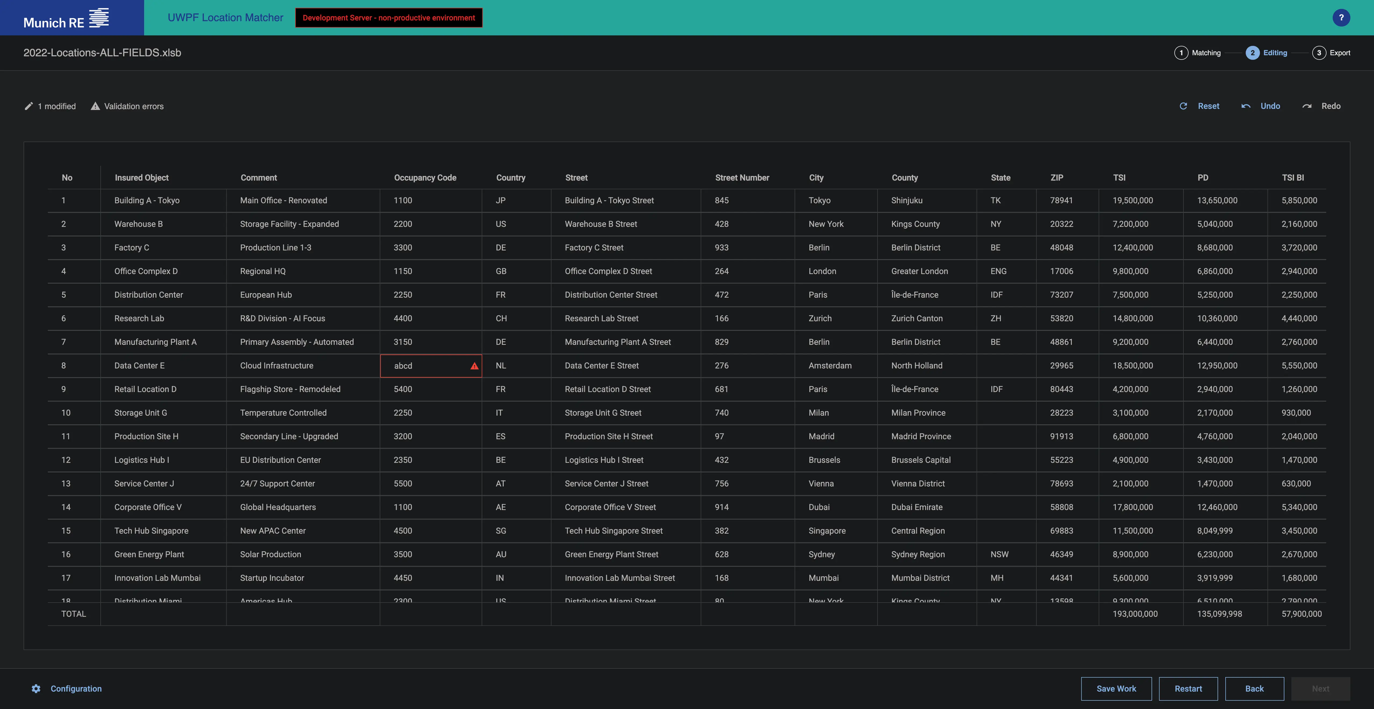Viewport: 1374px width, 709px height.
Task: Click the UWPF Location Matcher title
Action: (x=225, y=18)
